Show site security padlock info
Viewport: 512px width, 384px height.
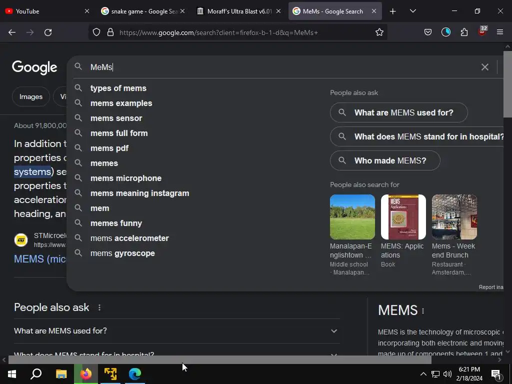pos(110,32)
